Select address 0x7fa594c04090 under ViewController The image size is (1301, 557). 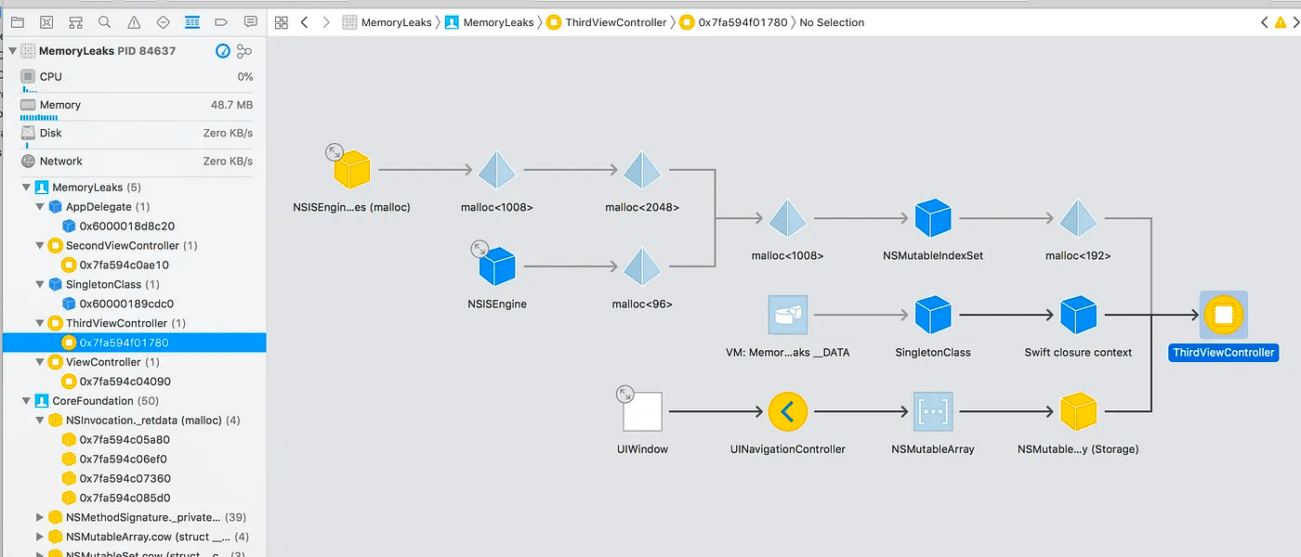point(125,382)
